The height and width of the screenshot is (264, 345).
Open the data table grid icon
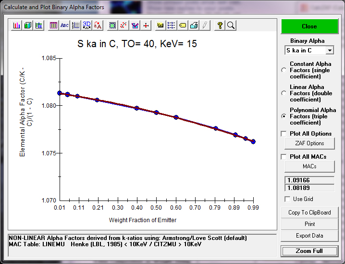coord(53,25)
